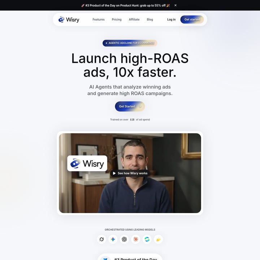260x260 pixels.
Task: Click the rocket emoji in the banner
Action: 83,5
